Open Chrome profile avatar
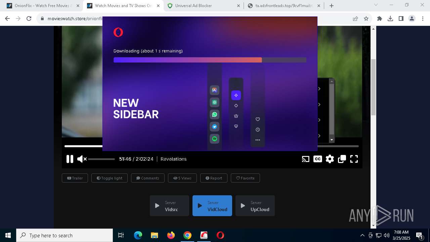 click(412, 19)
